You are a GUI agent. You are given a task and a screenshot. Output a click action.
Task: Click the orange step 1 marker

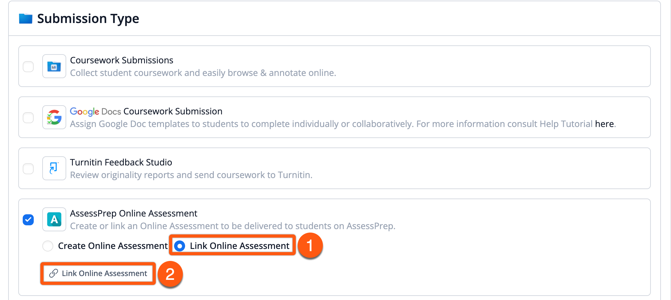[x=310, y=245]
